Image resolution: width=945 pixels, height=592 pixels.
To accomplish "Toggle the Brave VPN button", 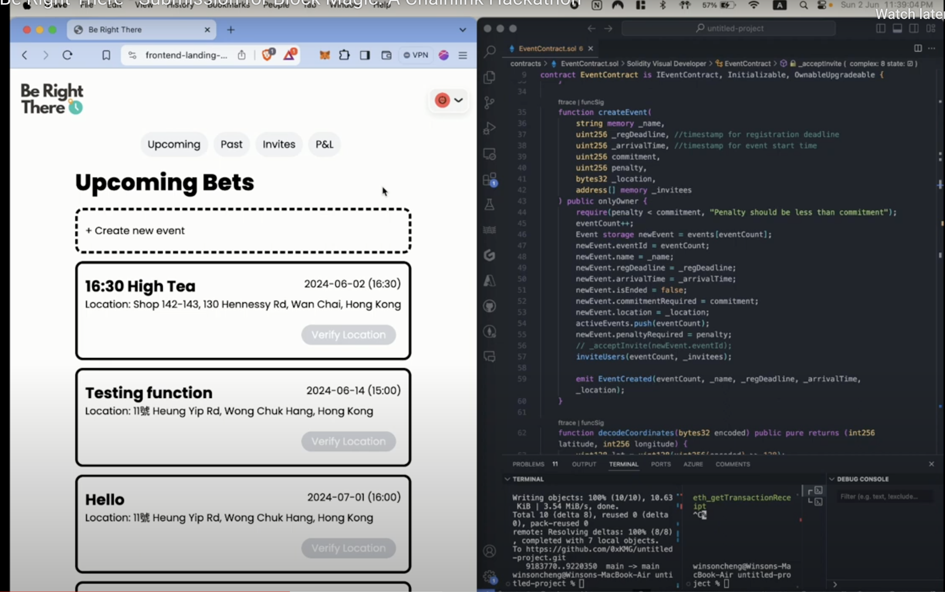I will pos(416,55).
